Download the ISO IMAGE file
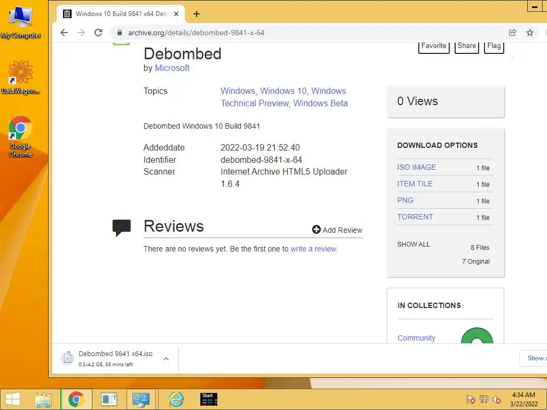The height and width of the screenshot is (410, 547). click(417, 167)
